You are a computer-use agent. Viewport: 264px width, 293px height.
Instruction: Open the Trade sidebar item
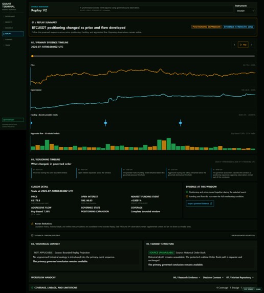click(x=13, y=46)
